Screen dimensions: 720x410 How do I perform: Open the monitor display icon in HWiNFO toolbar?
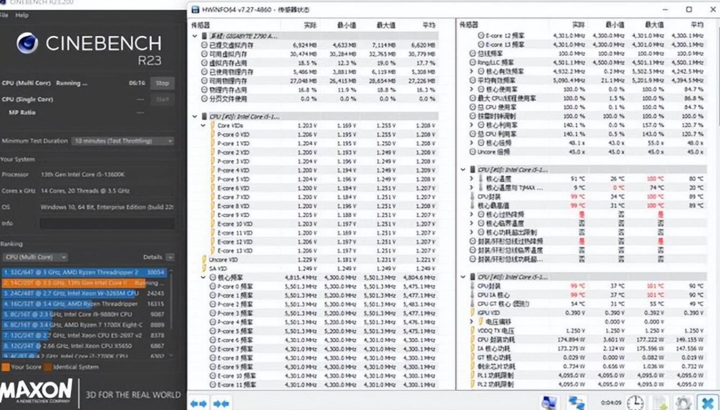click(550, 402)
